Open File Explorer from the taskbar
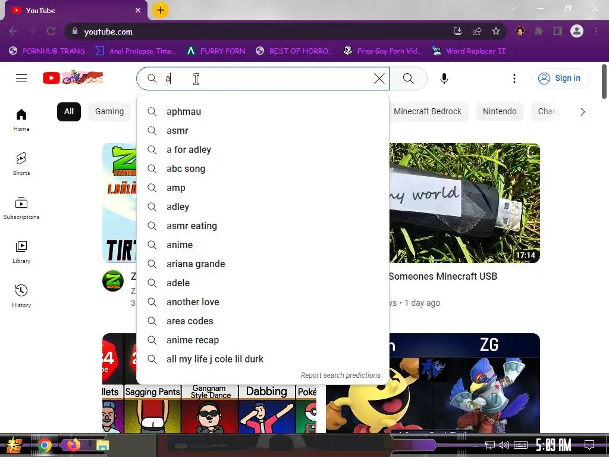 [x=103, y=445]
